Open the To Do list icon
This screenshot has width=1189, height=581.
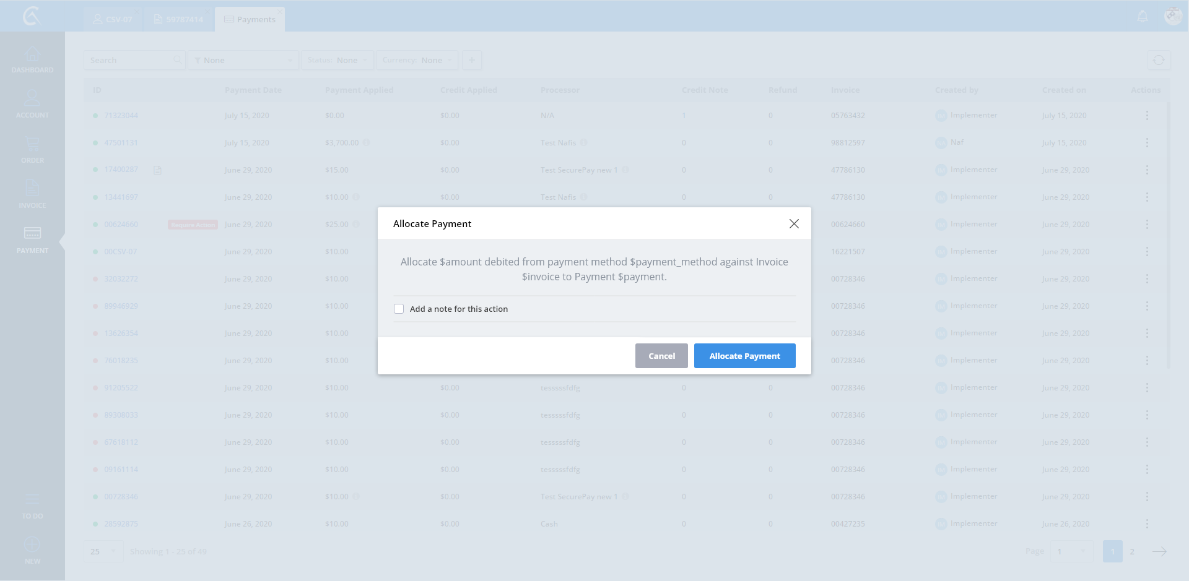tap(32, 500)
